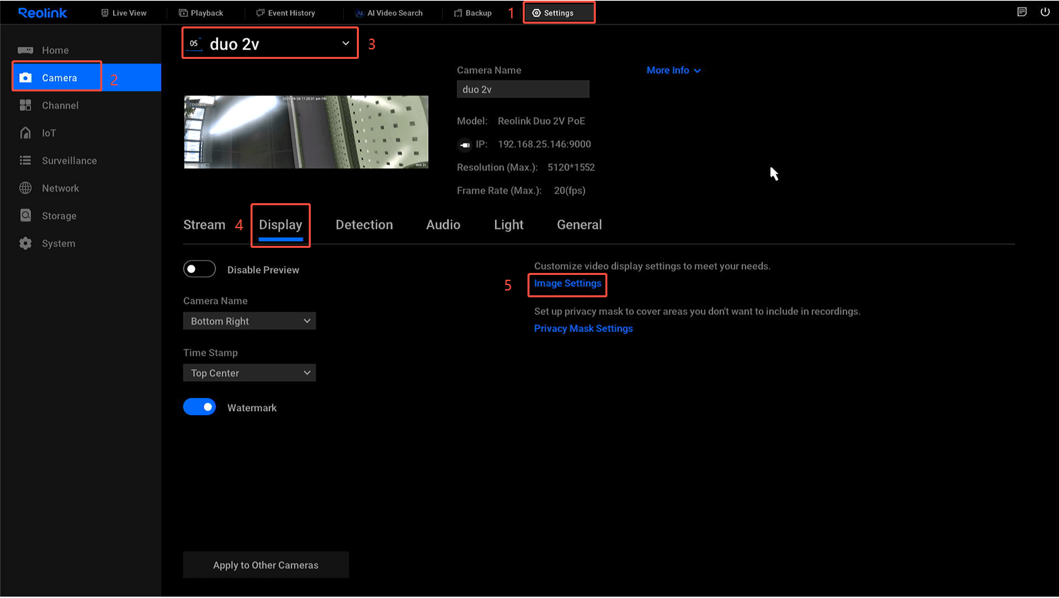Go to Channel in the sidebar
The width and height of the screenshot is (1059, 598).
[60, 106]
